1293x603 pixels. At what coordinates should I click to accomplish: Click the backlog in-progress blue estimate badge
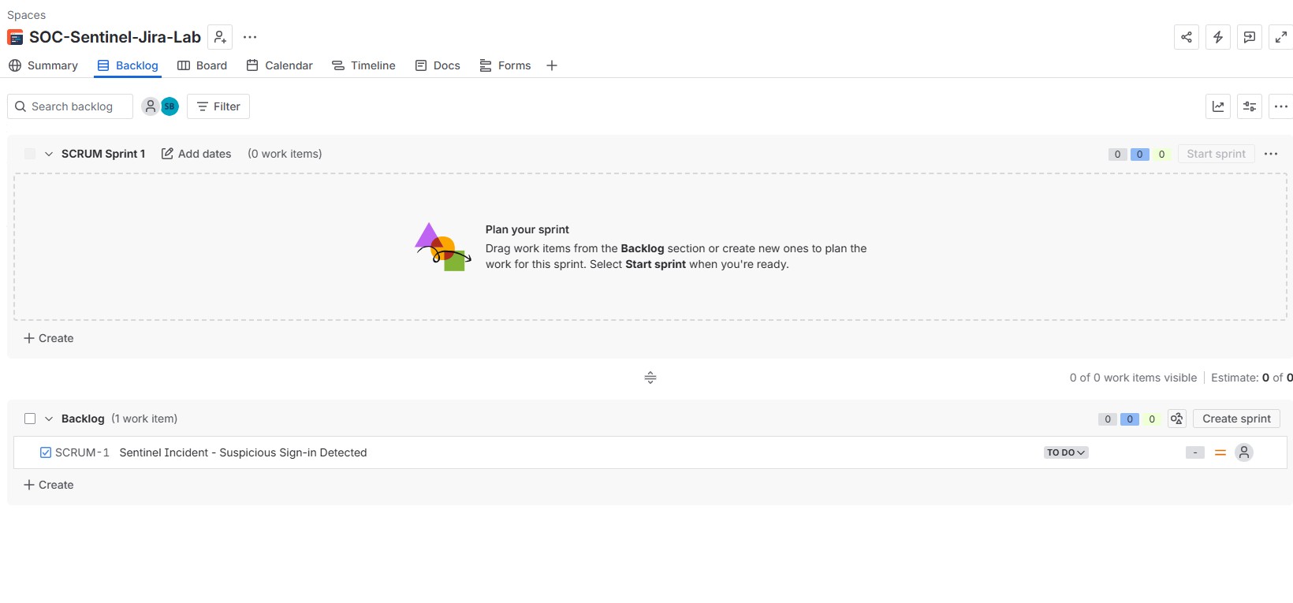(1130, 419)
